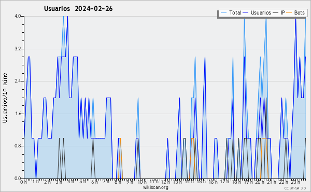Click the '12 h' x-axis label
The width and height of the screenshot is (311, 192).
click(165, 182)
